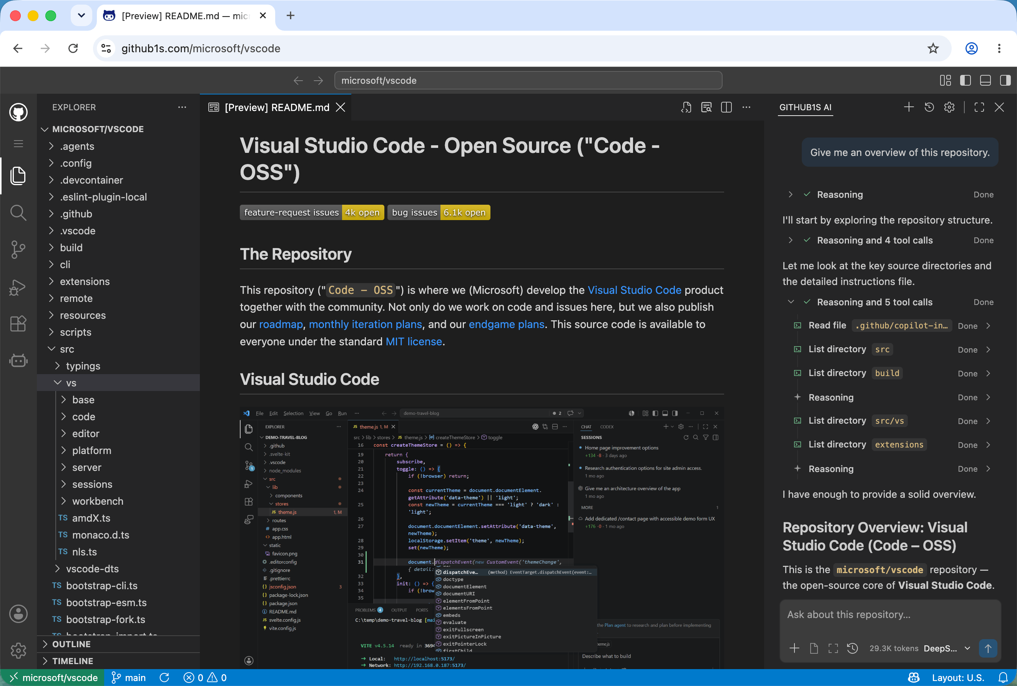
Task: Toggle the primary side bar layout button
Action: coord(965,80)
